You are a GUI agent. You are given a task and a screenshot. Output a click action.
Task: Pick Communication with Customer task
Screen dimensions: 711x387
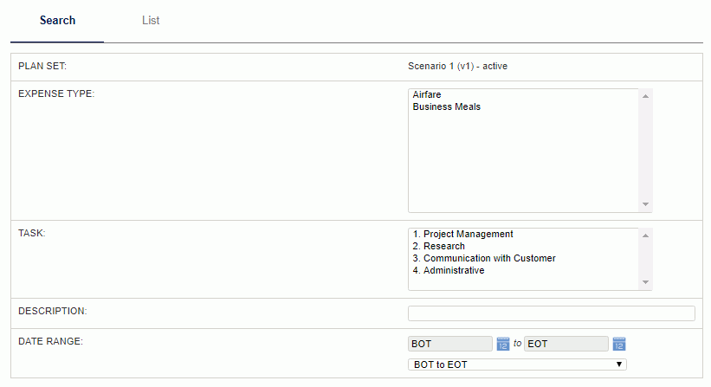coord(484,258)
